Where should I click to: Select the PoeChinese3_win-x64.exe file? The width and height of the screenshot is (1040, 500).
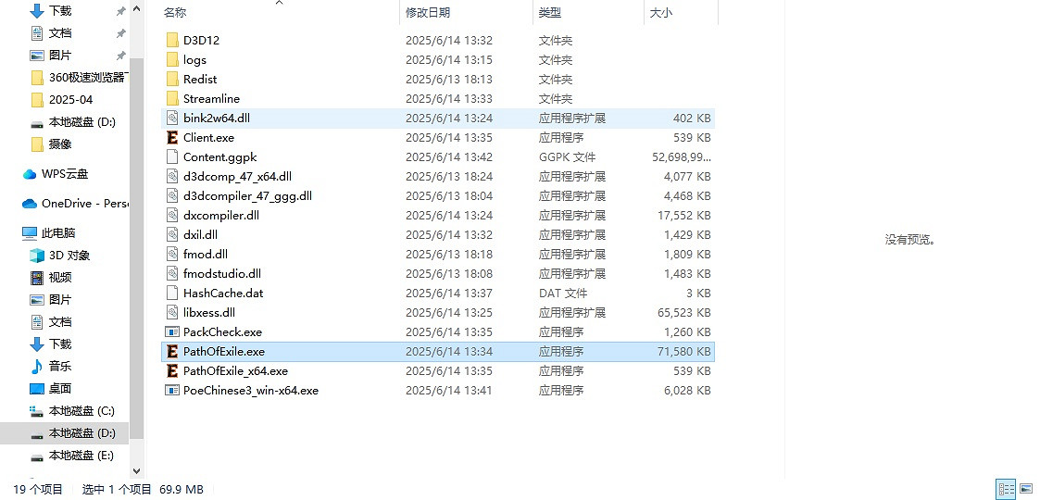click(250, 391)
